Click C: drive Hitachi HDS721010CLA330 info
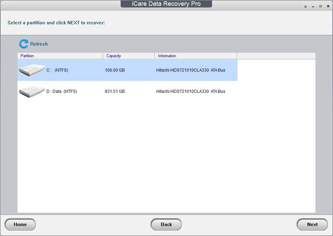The image size is (333, 236). tap(191, 70)
